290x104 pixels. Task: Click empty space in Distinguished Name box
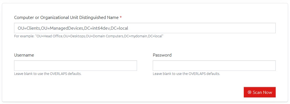202,28
